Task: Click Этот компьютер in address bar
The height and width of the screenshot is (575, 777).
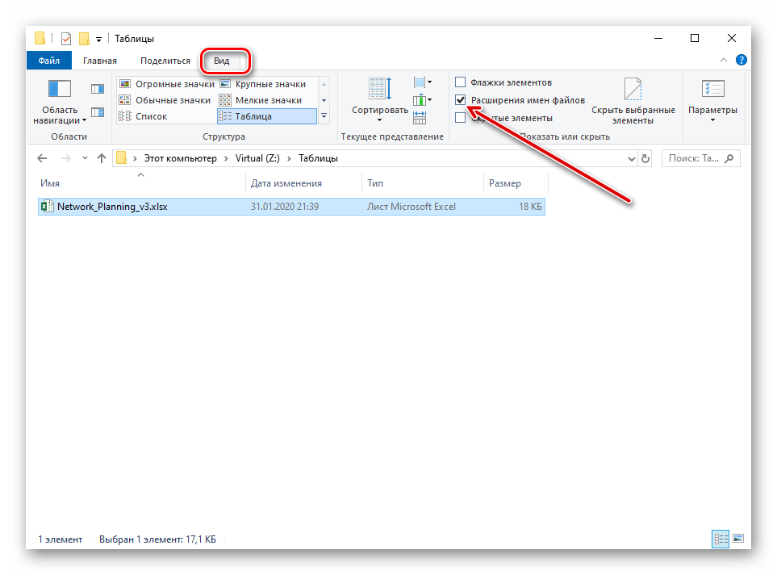Action: (x=181, y=158)
